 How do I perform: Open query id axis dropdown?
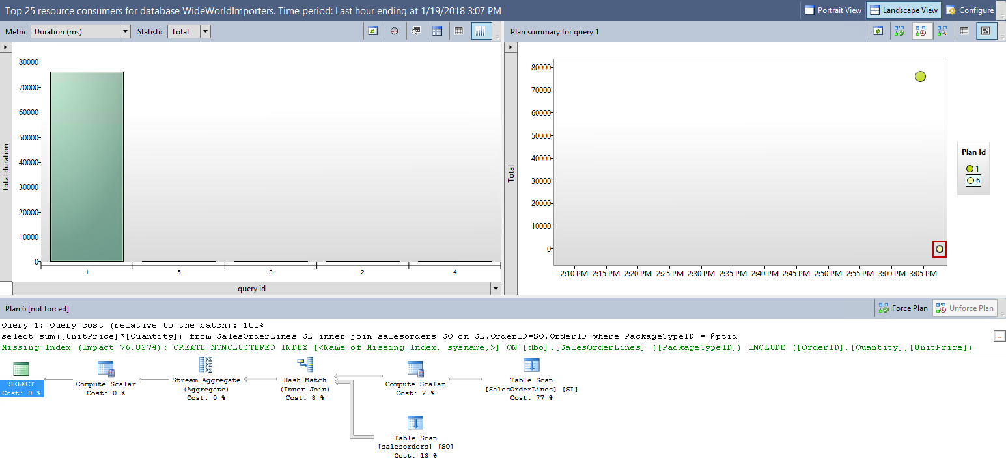coord(496,289)
